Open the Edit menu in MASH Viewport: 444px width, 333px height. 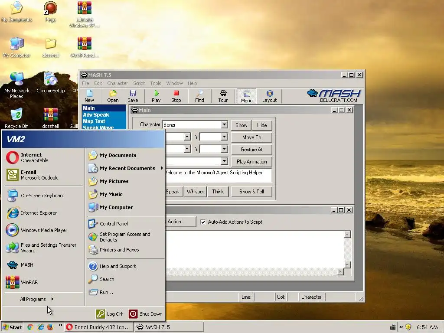tap(98, 83)
